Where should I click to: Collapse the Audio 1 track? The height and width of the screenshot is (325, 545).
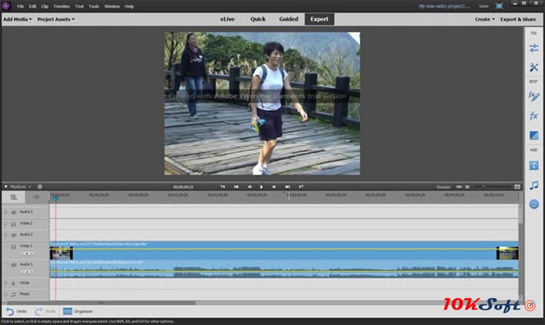coord(6,264)
